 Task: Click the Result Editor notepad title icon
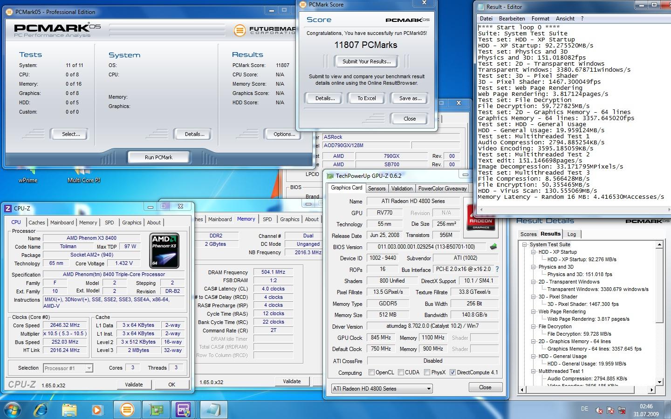pos(480,7)
